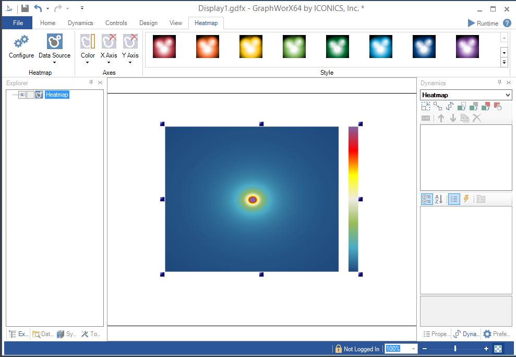The width and height of the screenshot is (516, 357).
Task: Open help with the question mark icon
Action: [507, 23]
